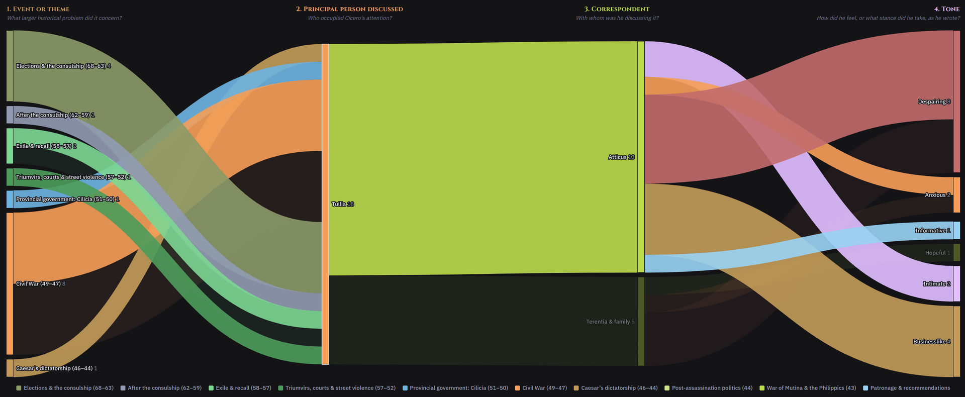Viewport: 965px width, 397px height.
Task: Select the "Provincial government: Cilicia (51–50)" node label
Action: 67,200
